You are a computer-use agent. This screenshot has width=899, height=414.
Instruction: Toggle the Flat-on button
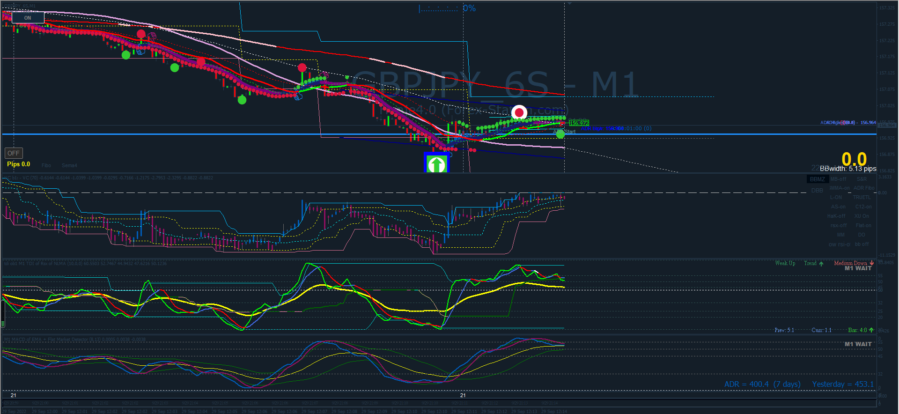tap(863, 226)
